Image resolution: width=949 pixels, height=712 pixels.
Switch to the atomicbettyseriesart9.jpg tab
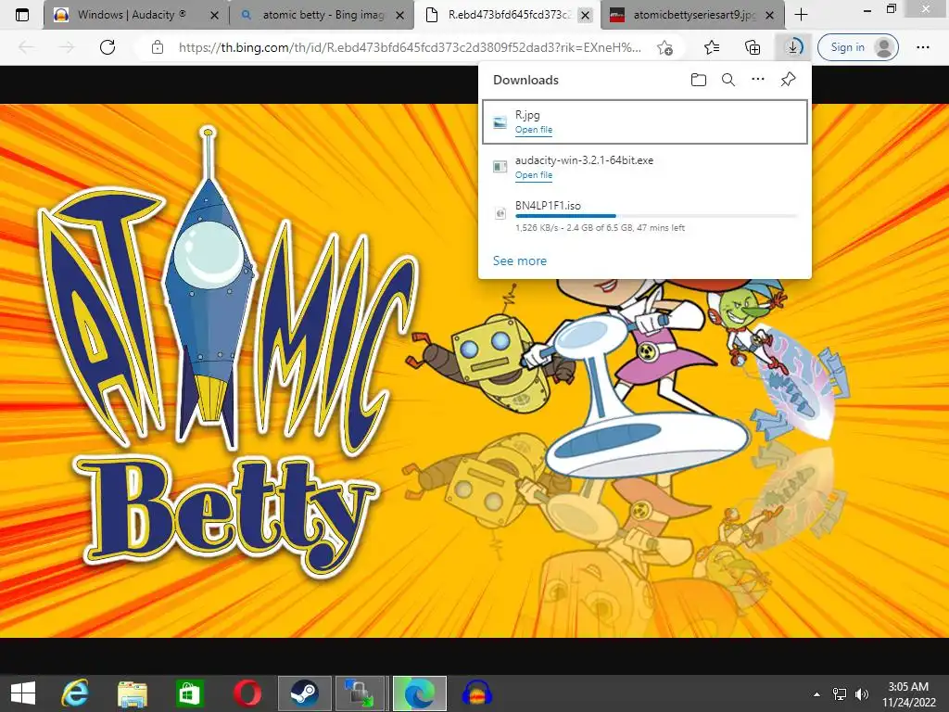pyautogui.click(x=693, y=15)
